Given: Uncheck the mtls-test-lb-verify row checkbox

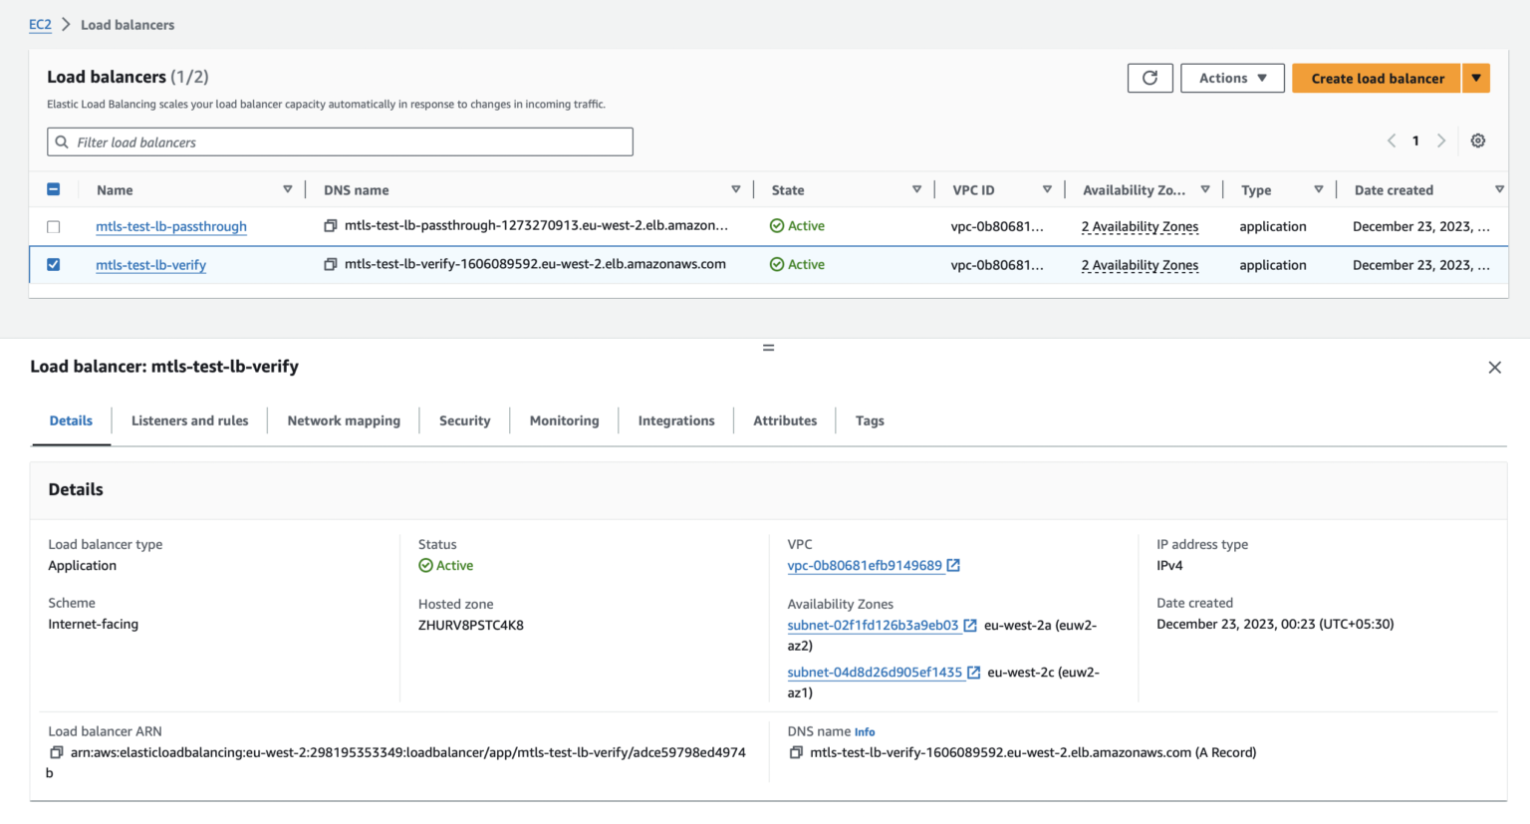Looking at the screenshot, I should pos(53,265).
